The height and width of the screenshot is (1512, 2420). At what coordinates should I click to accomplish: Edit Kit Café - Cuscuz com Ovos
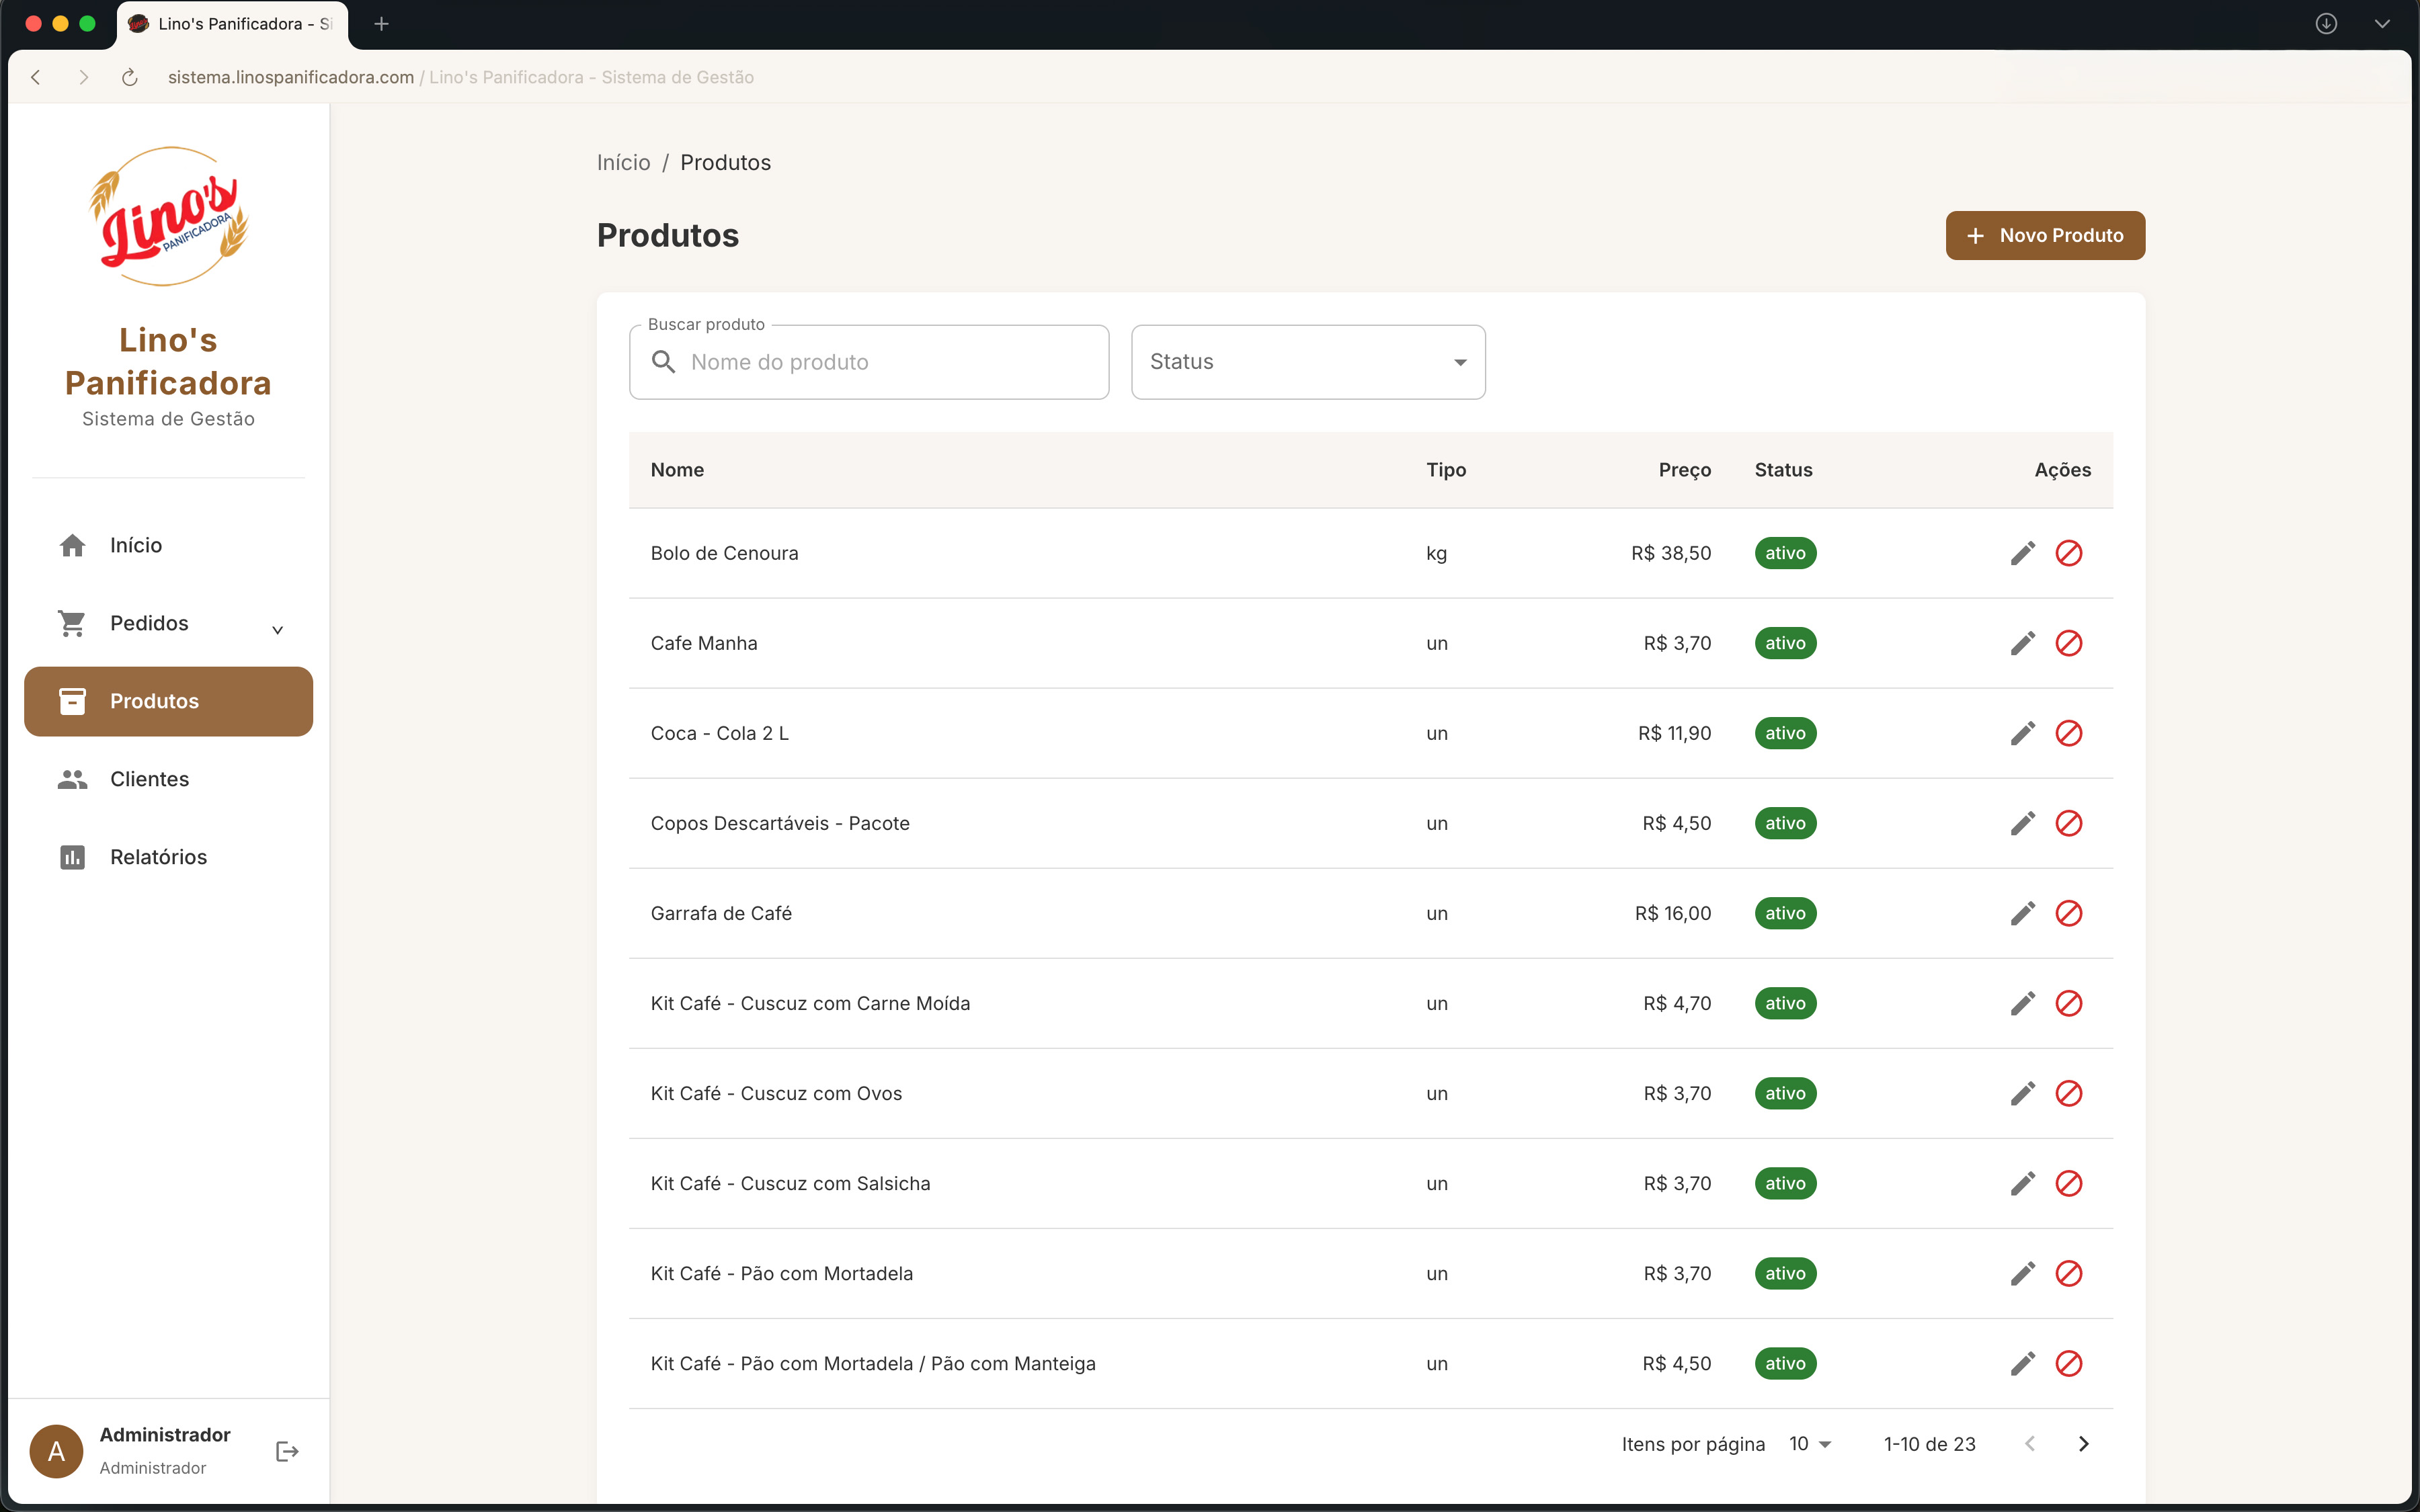(x=2022, y=1093)
